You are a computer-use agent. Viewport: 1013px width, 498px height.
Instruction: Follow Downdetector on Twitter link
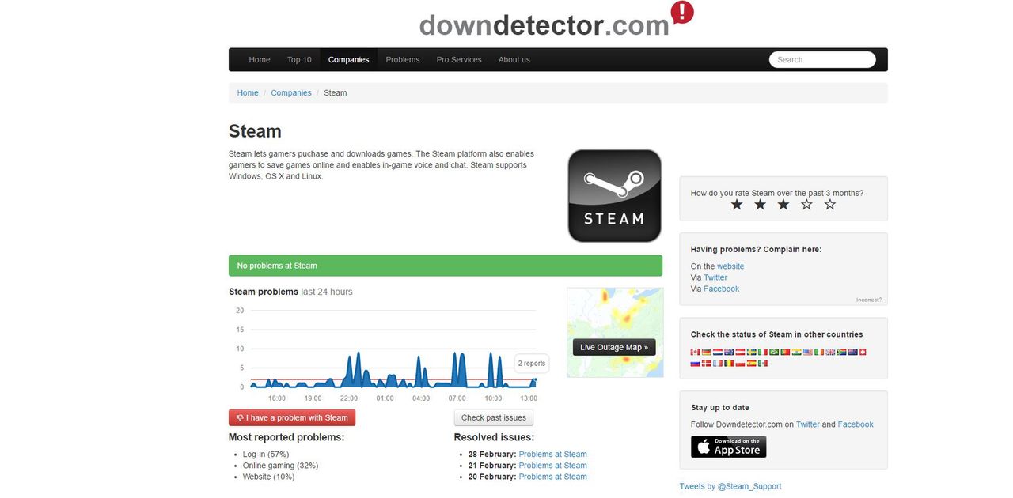[808, 424]
